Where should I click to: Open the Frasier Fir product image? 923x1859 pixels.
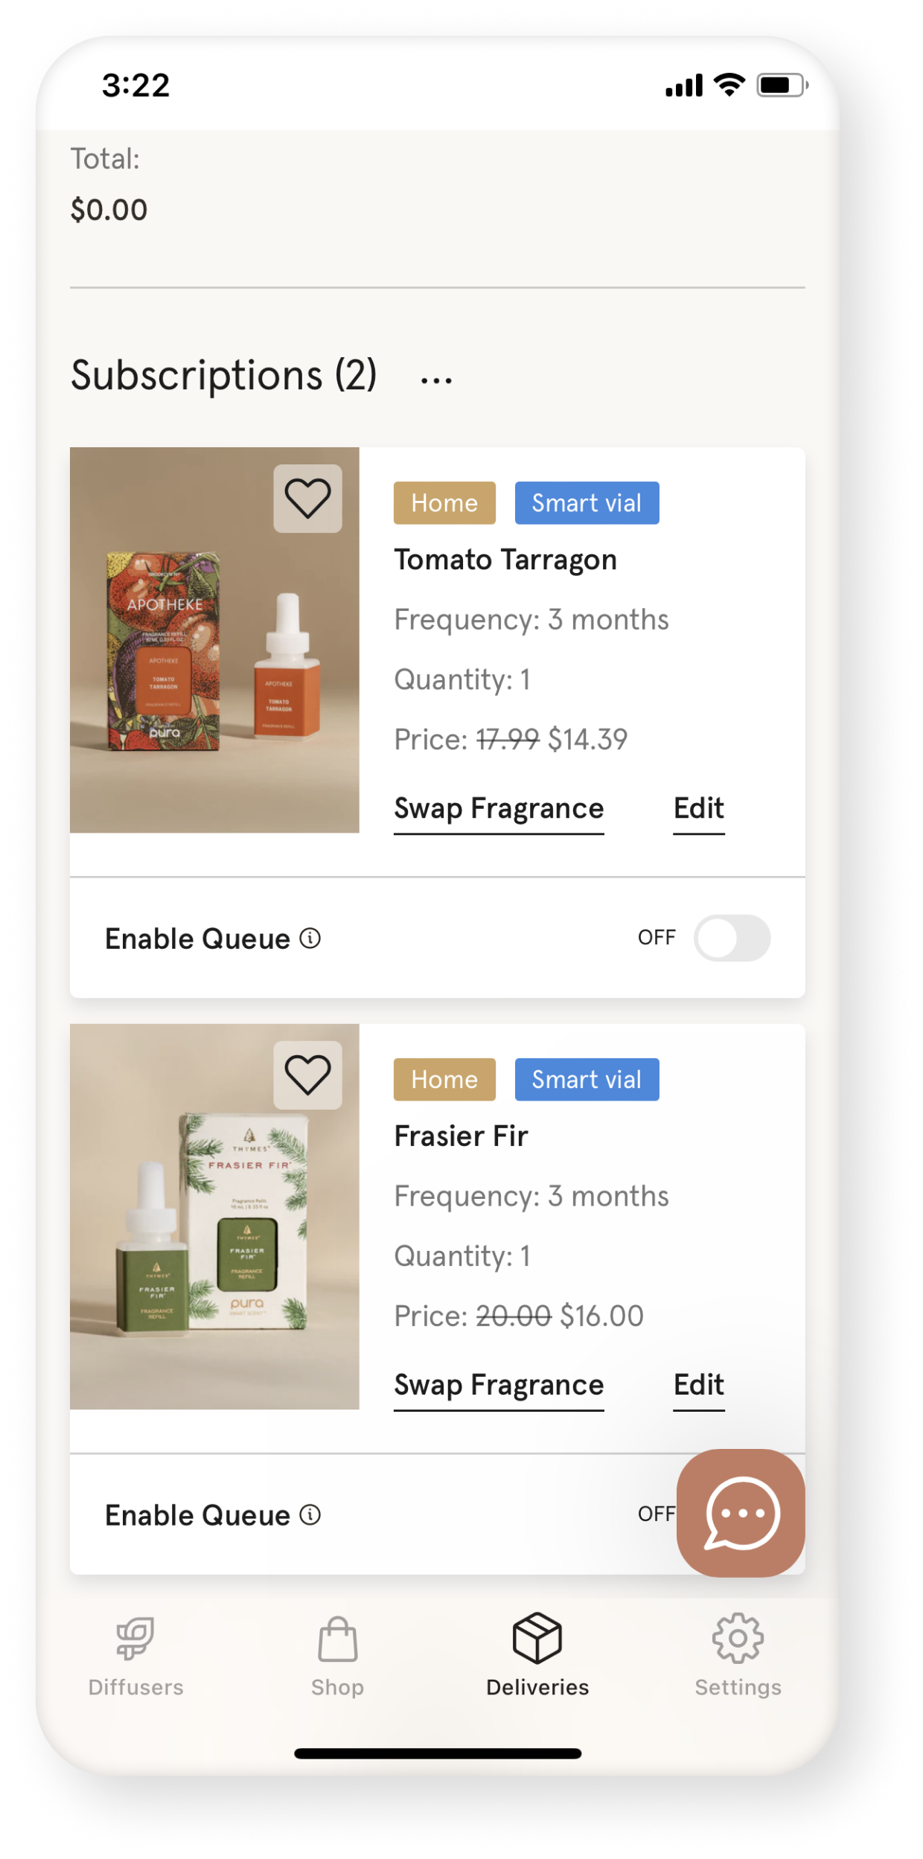[x=214, y=1217]
